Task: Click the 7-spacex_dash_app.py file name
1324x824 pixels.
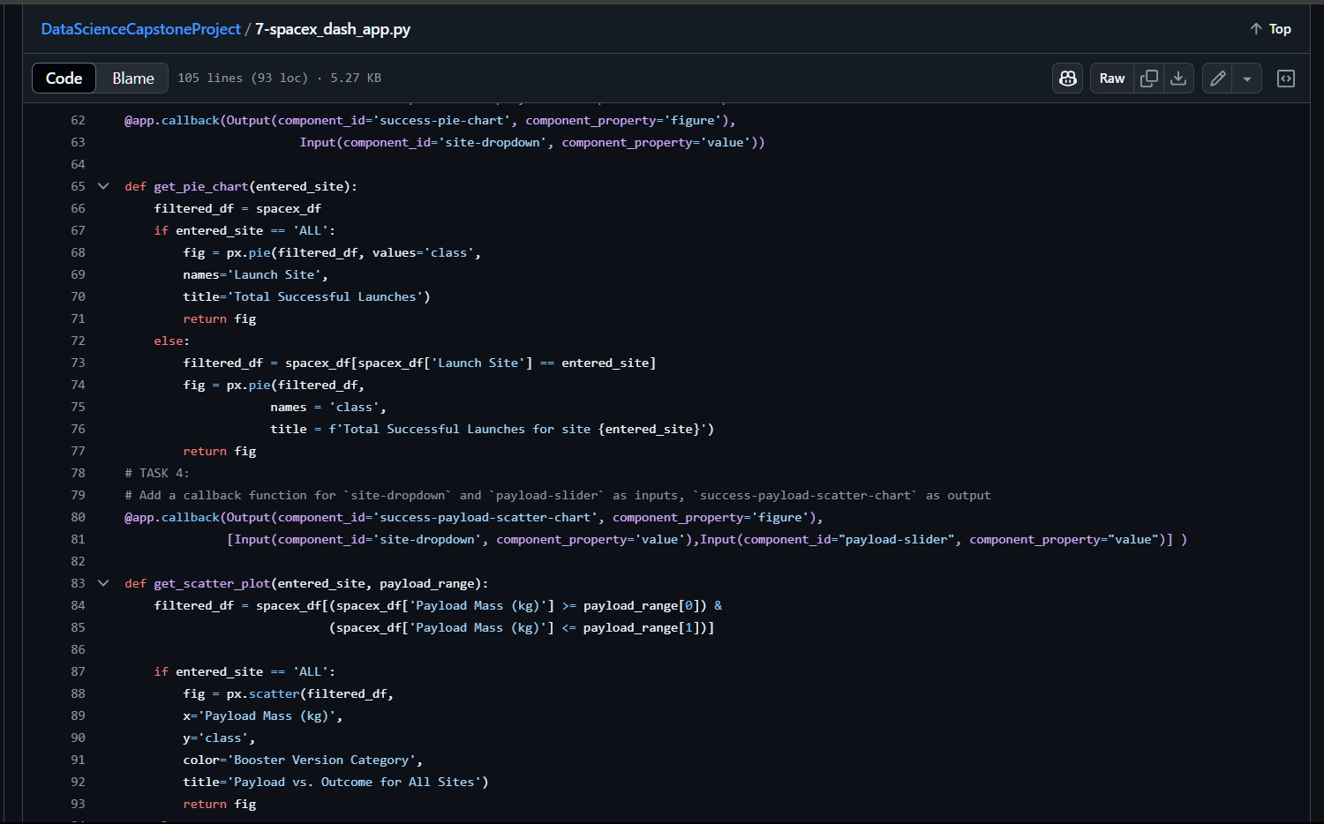Action: click(x=333, y=29)
